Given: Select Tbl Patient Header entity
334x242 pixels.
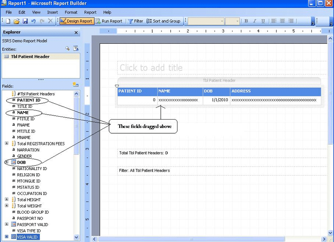Looking at the screenshot, I should (41, 57).
